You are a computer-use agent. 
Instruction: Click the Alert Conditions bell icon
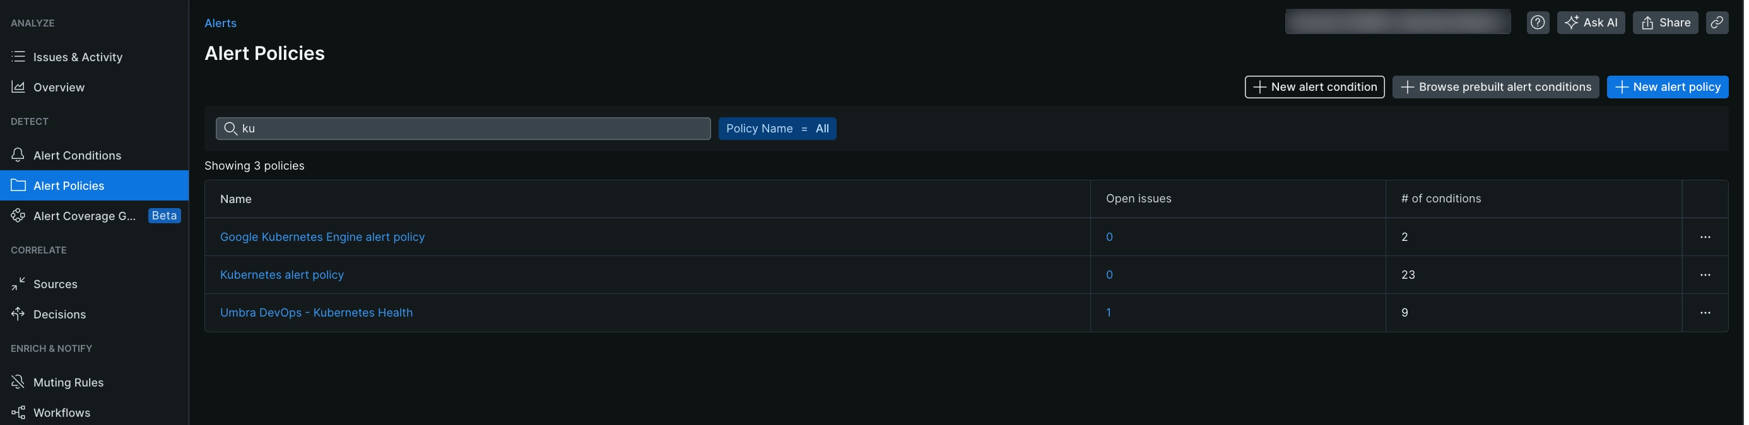coord(18,154)
